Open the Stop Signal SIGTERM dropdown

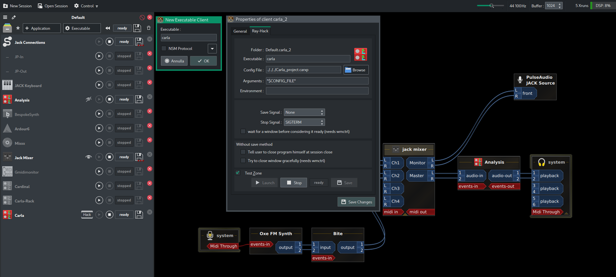304,122
